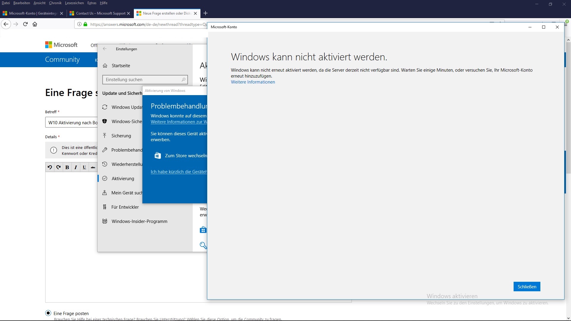Click the Betreff subject input field
Image resolution: width=571 pixels, height=321 pixels.
71,122
